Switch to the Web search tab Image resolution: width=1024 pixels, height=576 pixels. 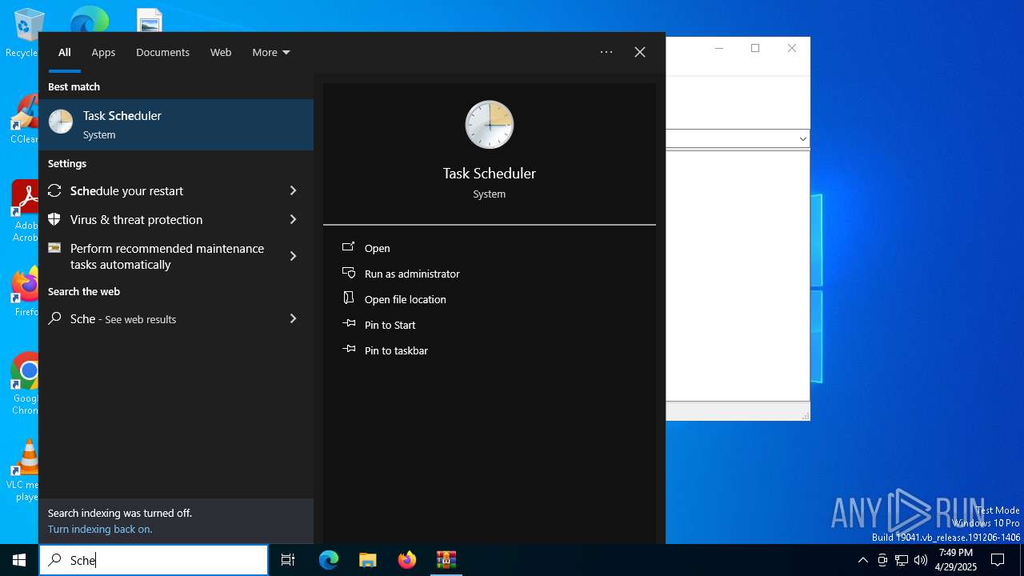coord(221,52)
